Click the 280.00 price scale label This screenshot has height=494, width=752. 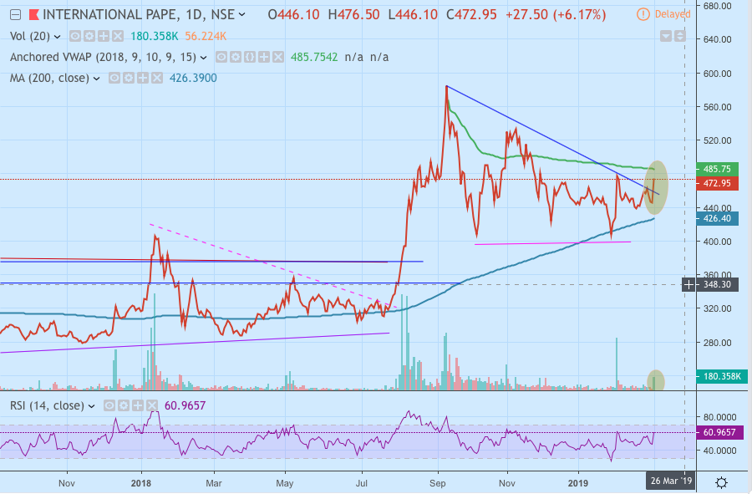tap(717, 343)
